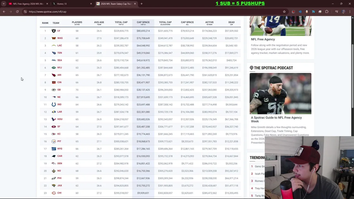Click the NYG Giants team logo

coord(54,149)
